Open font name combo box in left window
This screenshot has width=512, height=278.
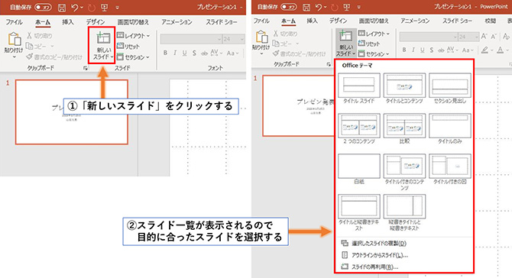click(x=191, y=39)
